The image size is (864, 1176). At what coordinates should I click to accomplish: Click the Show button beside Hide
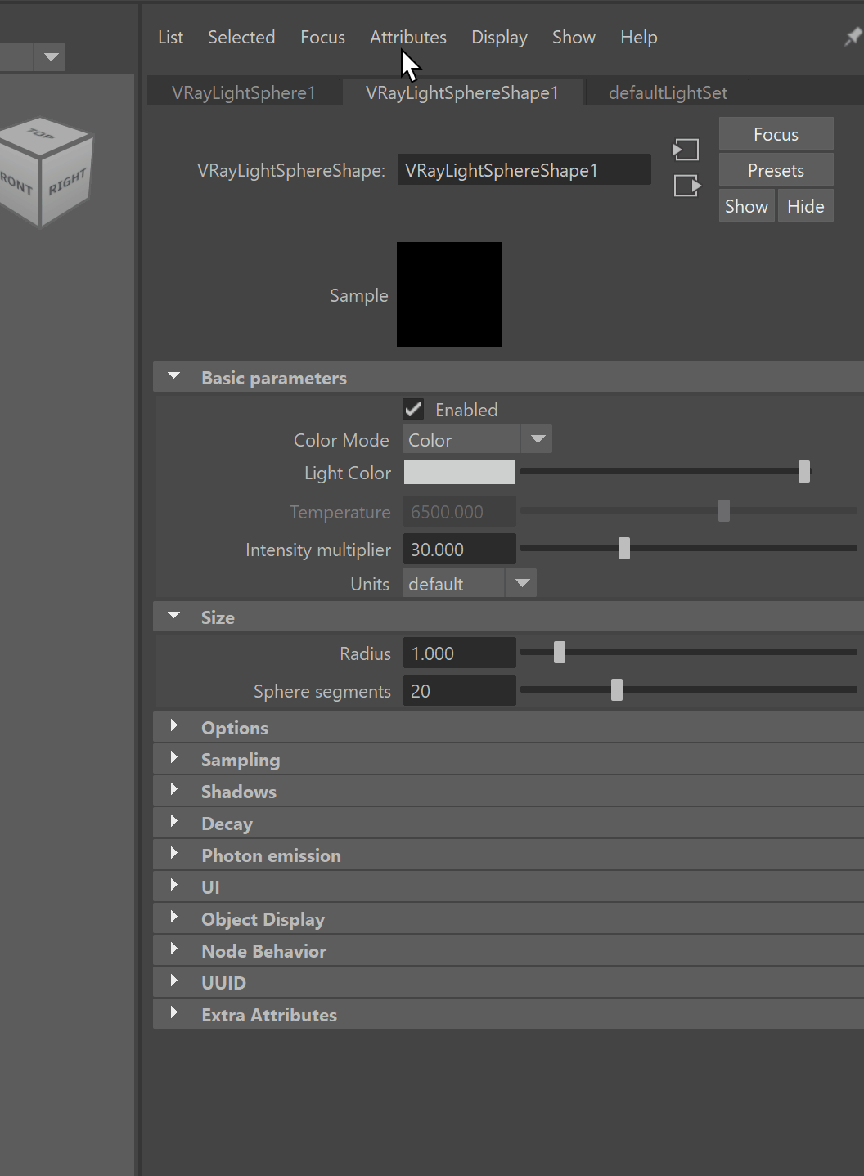tap(746, 206)
